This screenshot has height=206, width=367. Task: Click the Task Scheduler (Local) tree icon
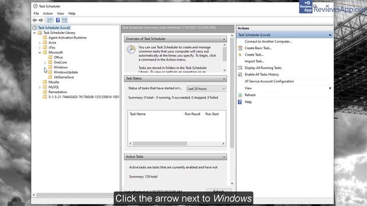34,28
